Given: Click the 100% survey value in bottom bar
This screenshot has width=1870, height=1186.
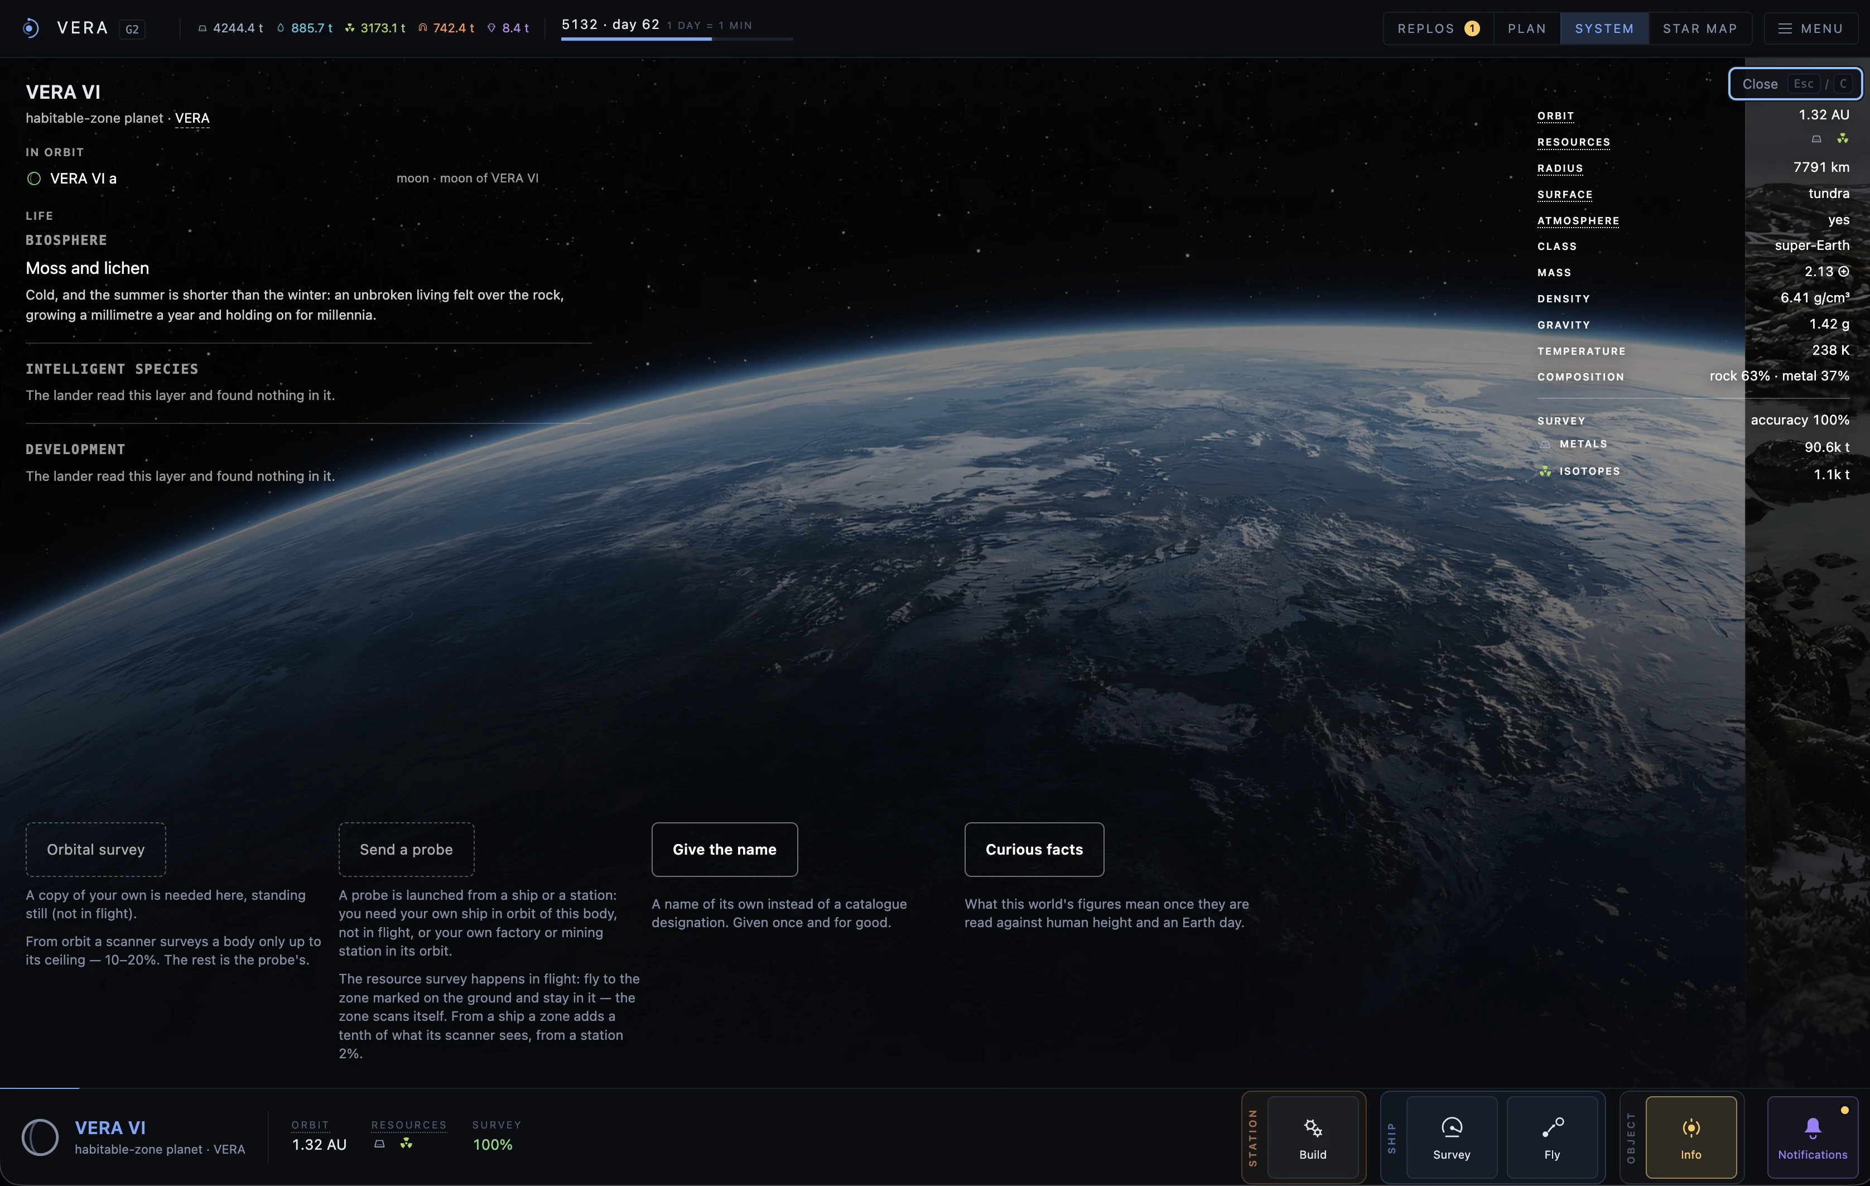Looking at the screenshot, I should click(493, 1145).
